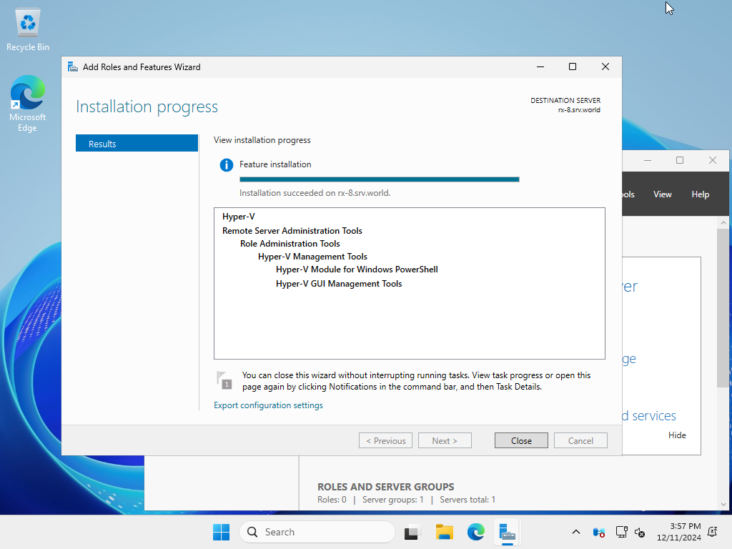Open the Export configuration settings link
The image size is (732, 549).
point(269,405)
